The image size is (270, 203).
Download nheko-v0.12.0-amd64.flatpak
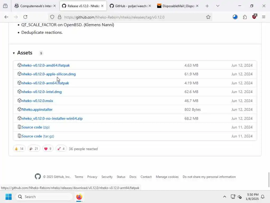[46, 65]
